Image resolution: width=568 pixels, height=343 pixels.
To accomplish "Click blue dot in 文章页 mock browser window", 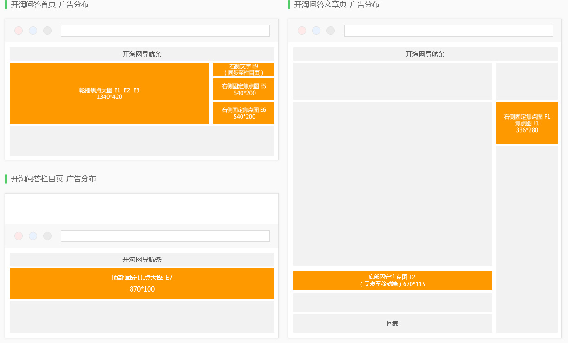I will (x=316, y=31).
